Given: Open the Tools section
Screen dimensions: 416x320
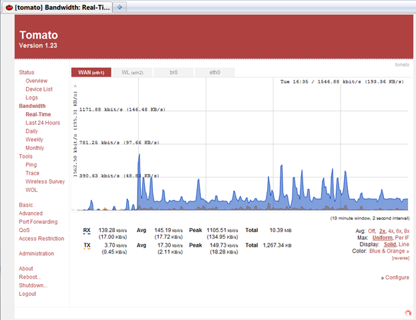Looking at the screenshot, I should [26, 156].
